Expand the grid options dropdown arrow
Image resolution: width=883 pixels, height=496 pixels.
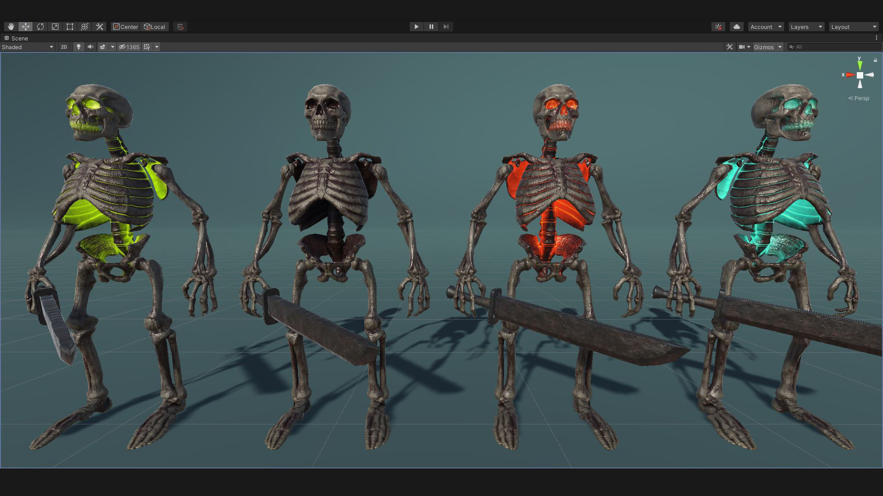157,47
